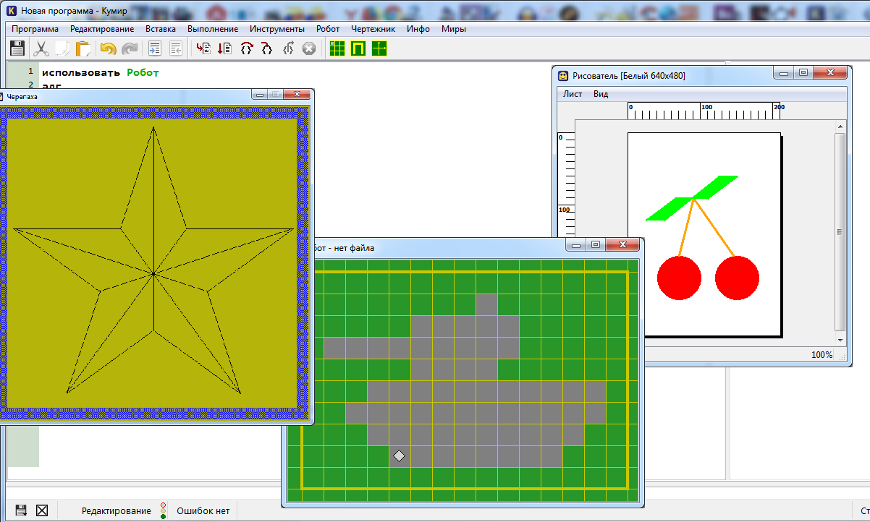Screen dimensions: 870x522
Task: Undo the last edit with the yellow arrow
Action: (108, 48)
